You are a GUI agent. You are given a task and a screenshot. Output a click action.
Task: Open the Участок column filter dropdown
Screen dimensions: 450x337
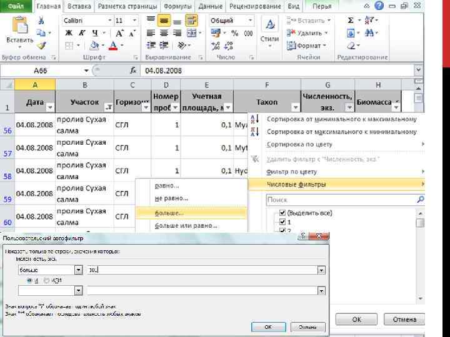109,107
